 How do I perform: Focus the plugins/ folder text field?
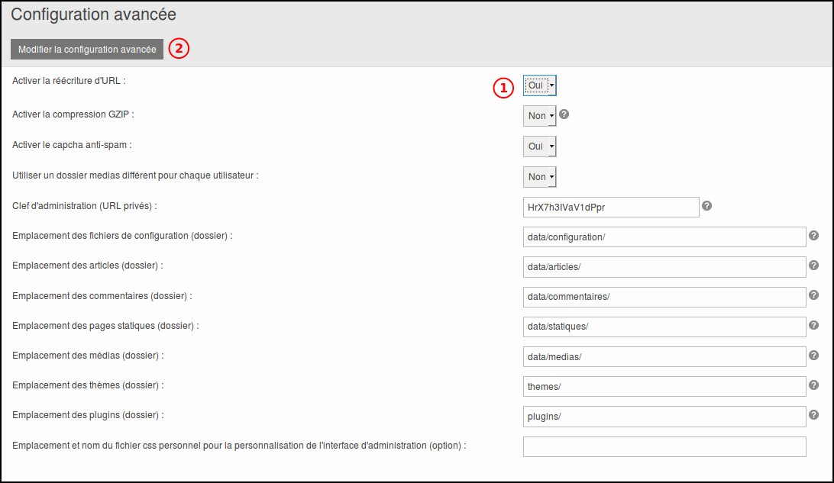click(x=664, y=417)
